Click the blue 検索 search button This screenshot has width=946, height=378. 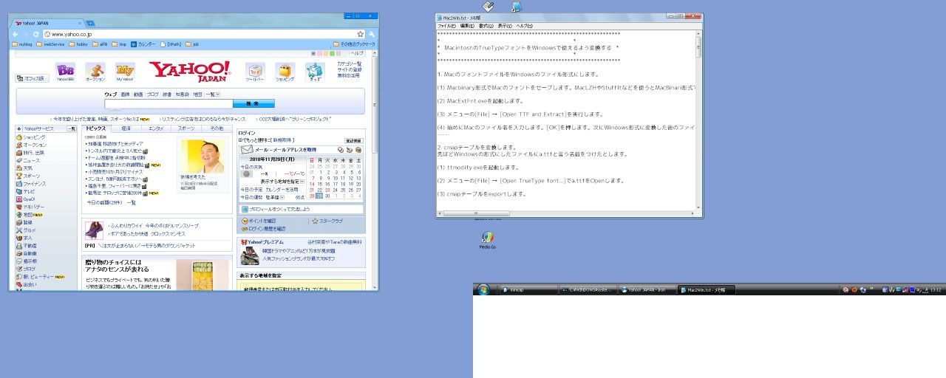point(253,103)
